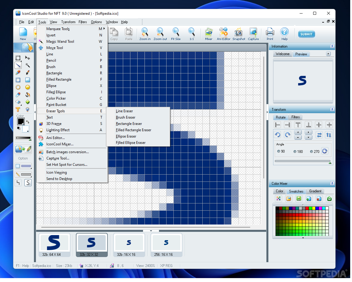Viewport: 352px width, 282px height.
Task: Select the green 3D frame tool
Action: (28, 102)
